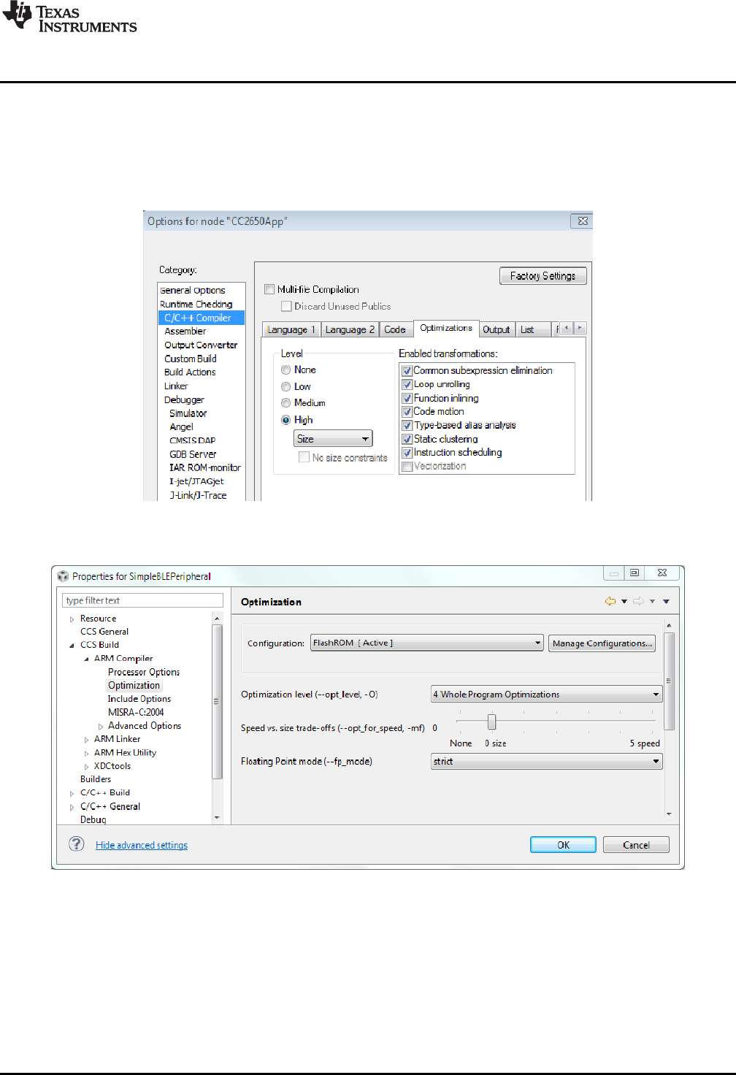Click Manage Configurations button
The width and height of the screenshot is (736, 1075).
[x=602, y=643]
